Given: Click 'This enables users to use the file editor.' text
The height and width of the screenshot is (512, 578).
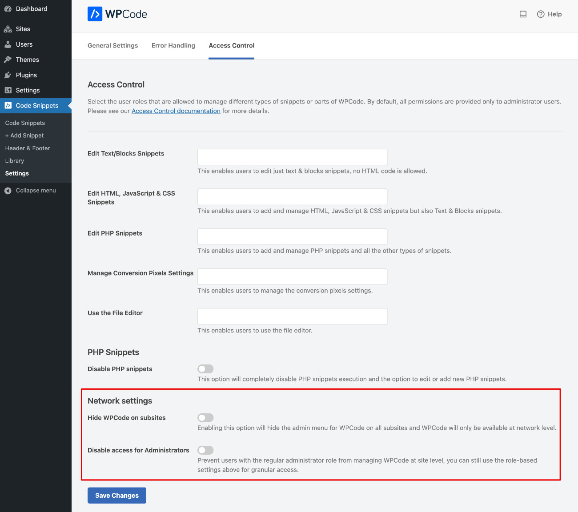Looking at the screenshot, I should pyautogui.click(x=255, y=331).
